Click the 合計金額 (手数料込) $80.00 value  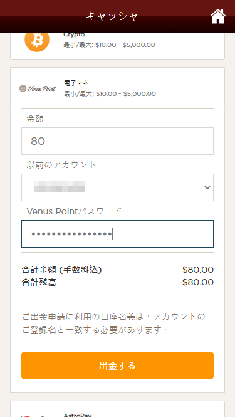click(x=198, y=270)
